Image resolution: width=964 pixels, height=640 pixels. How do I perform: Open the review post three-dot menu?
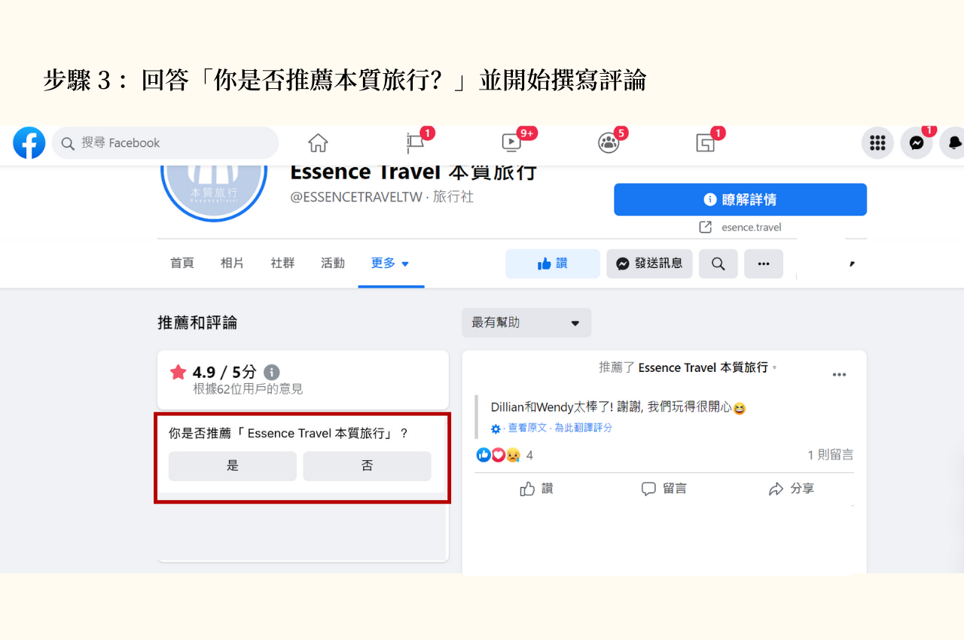[x=839, y=374]
